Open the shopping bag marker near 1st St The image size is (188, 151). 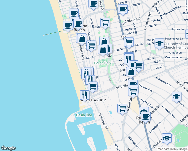point(131,72)
